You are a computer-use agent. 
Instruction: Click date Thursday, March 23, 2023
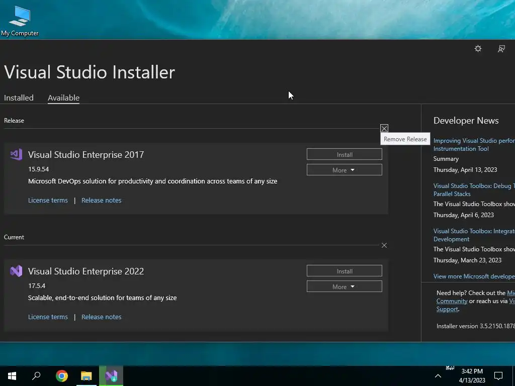(x=467, y=260)
